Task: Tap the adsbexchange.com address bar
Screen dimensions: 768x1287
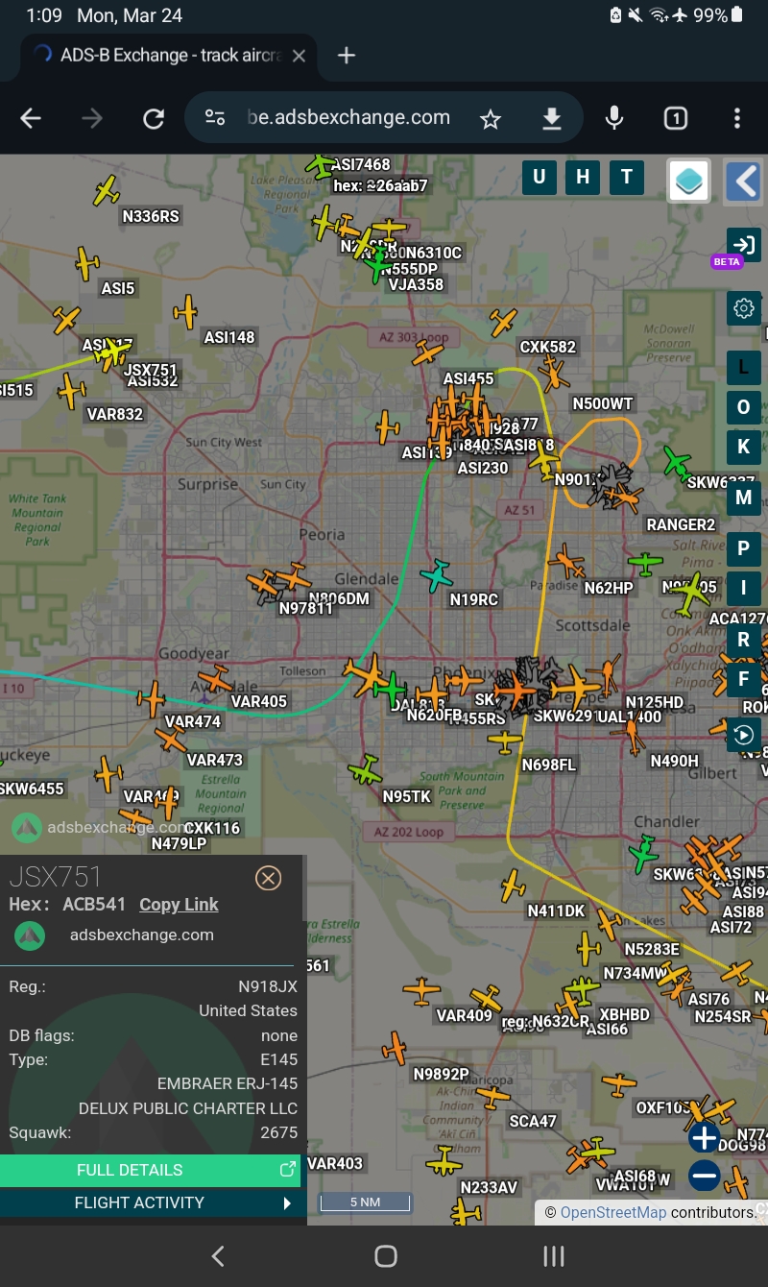Action: pos(348,118)
